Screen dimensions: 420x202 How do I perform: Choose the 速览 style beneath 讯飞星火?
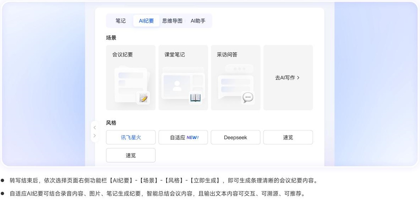point(131,156)
